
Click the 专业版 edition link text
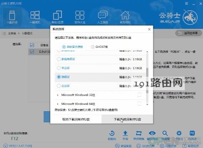click(x=65, y=68)
